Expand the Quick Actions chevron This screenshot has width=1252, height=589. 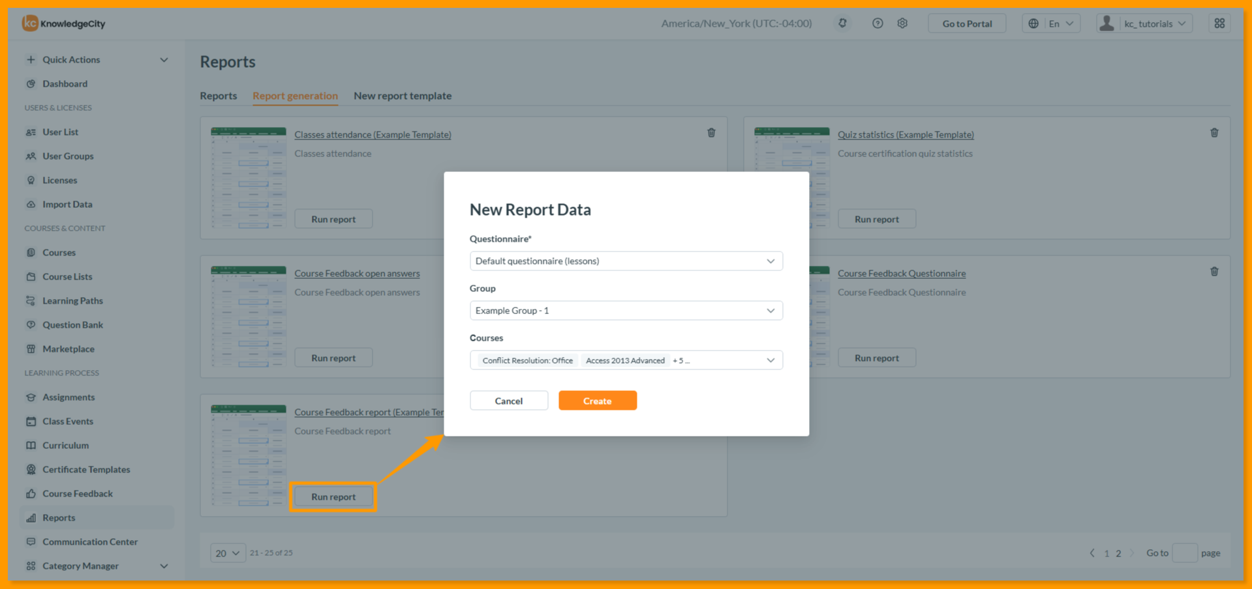pos(164,59)
